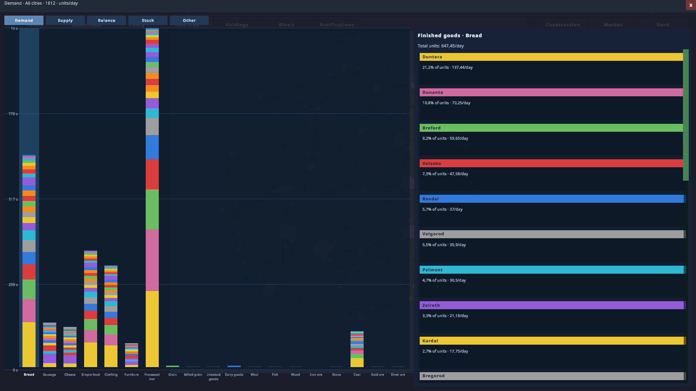Screen dimensions: 696x391
Task: Select the Zelreth city row
Action: click(x=552, y=305)
